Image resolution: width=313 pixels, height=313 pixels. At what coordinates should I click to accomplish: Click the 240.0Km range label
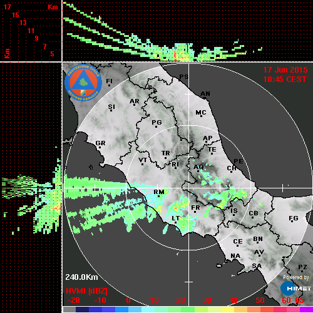pos(81,277)
